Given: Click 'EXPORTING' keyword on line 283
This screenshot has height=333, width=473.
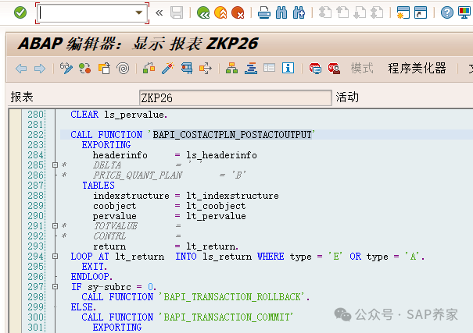Looking at the screenshot, I should point(106,145).
